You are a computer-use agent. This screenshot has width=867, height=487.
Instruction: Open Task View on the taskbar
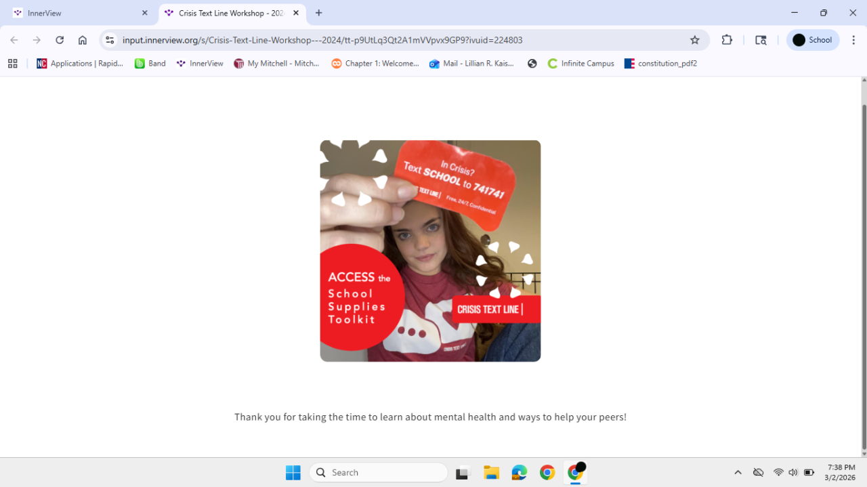pos(463,473)
